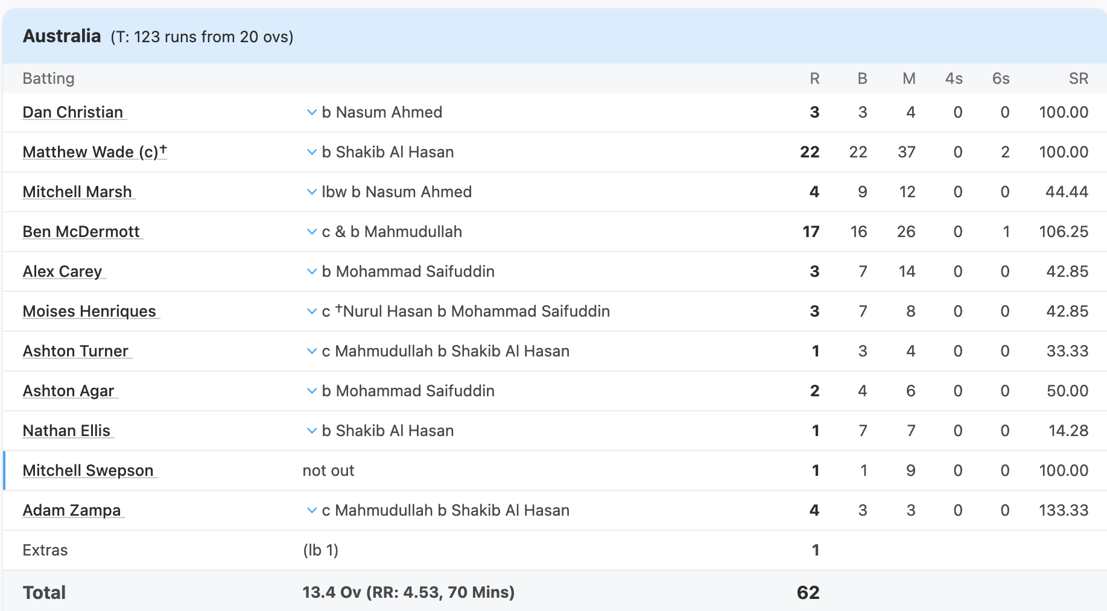Expand Adam Zampa's dismissal chevron
The width and height of the screenshot is (1107, 611).
[312, 510]
